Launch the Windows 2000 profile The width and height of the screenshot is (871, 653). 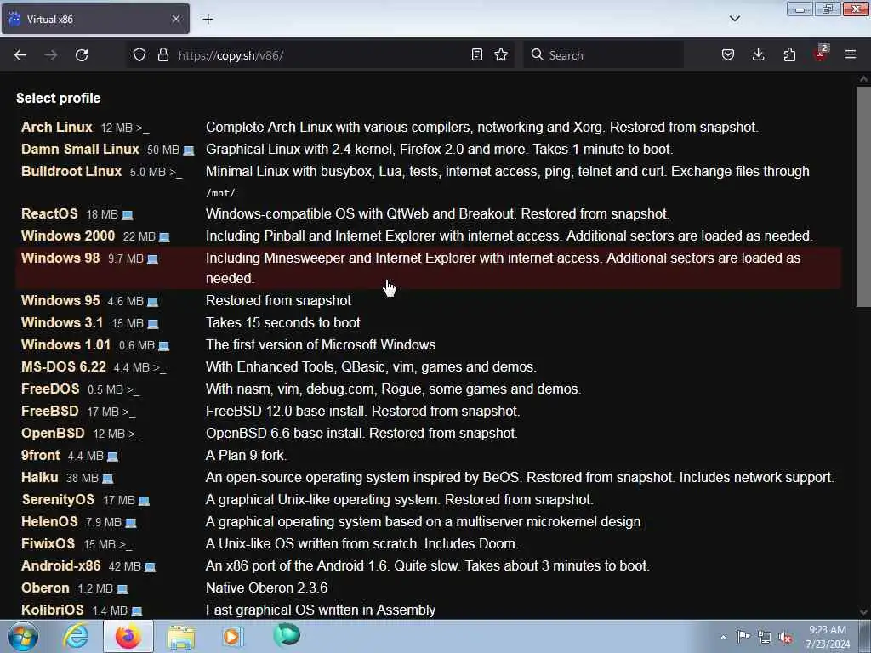click(68, 236)
